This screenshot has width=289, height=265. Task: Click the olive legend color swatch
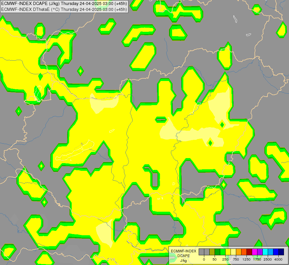click(212, 252)
